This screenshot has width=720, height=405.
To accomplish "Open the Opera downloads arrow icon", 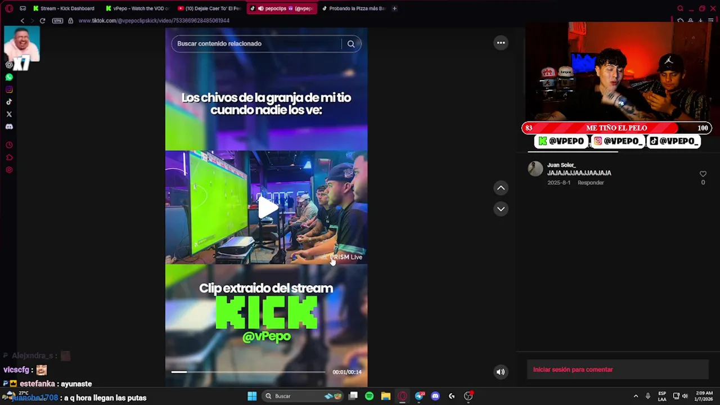I will [700, 21].
